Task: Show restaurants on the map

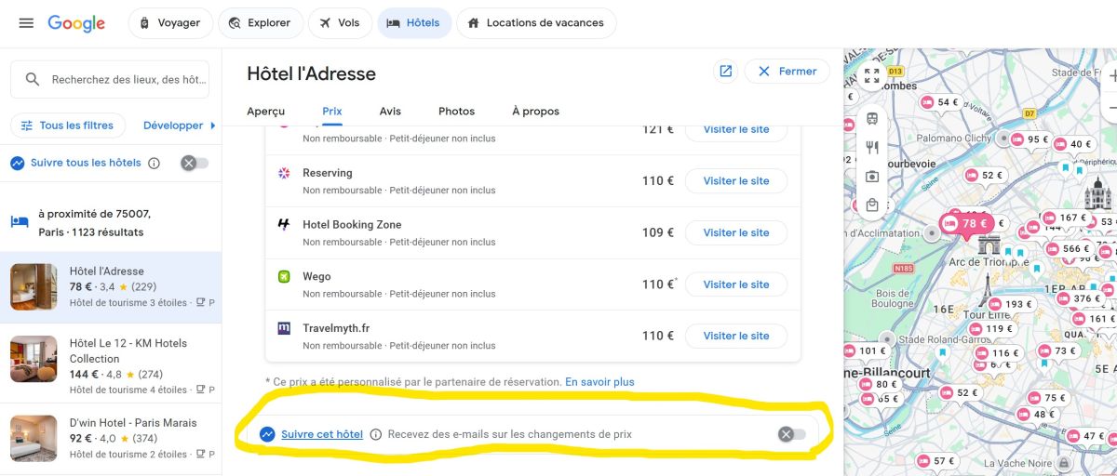Action: 872,147
